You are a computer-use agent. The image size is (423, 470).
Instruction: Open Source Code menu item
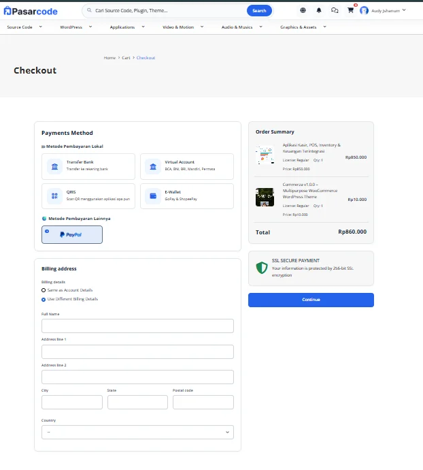20,27
